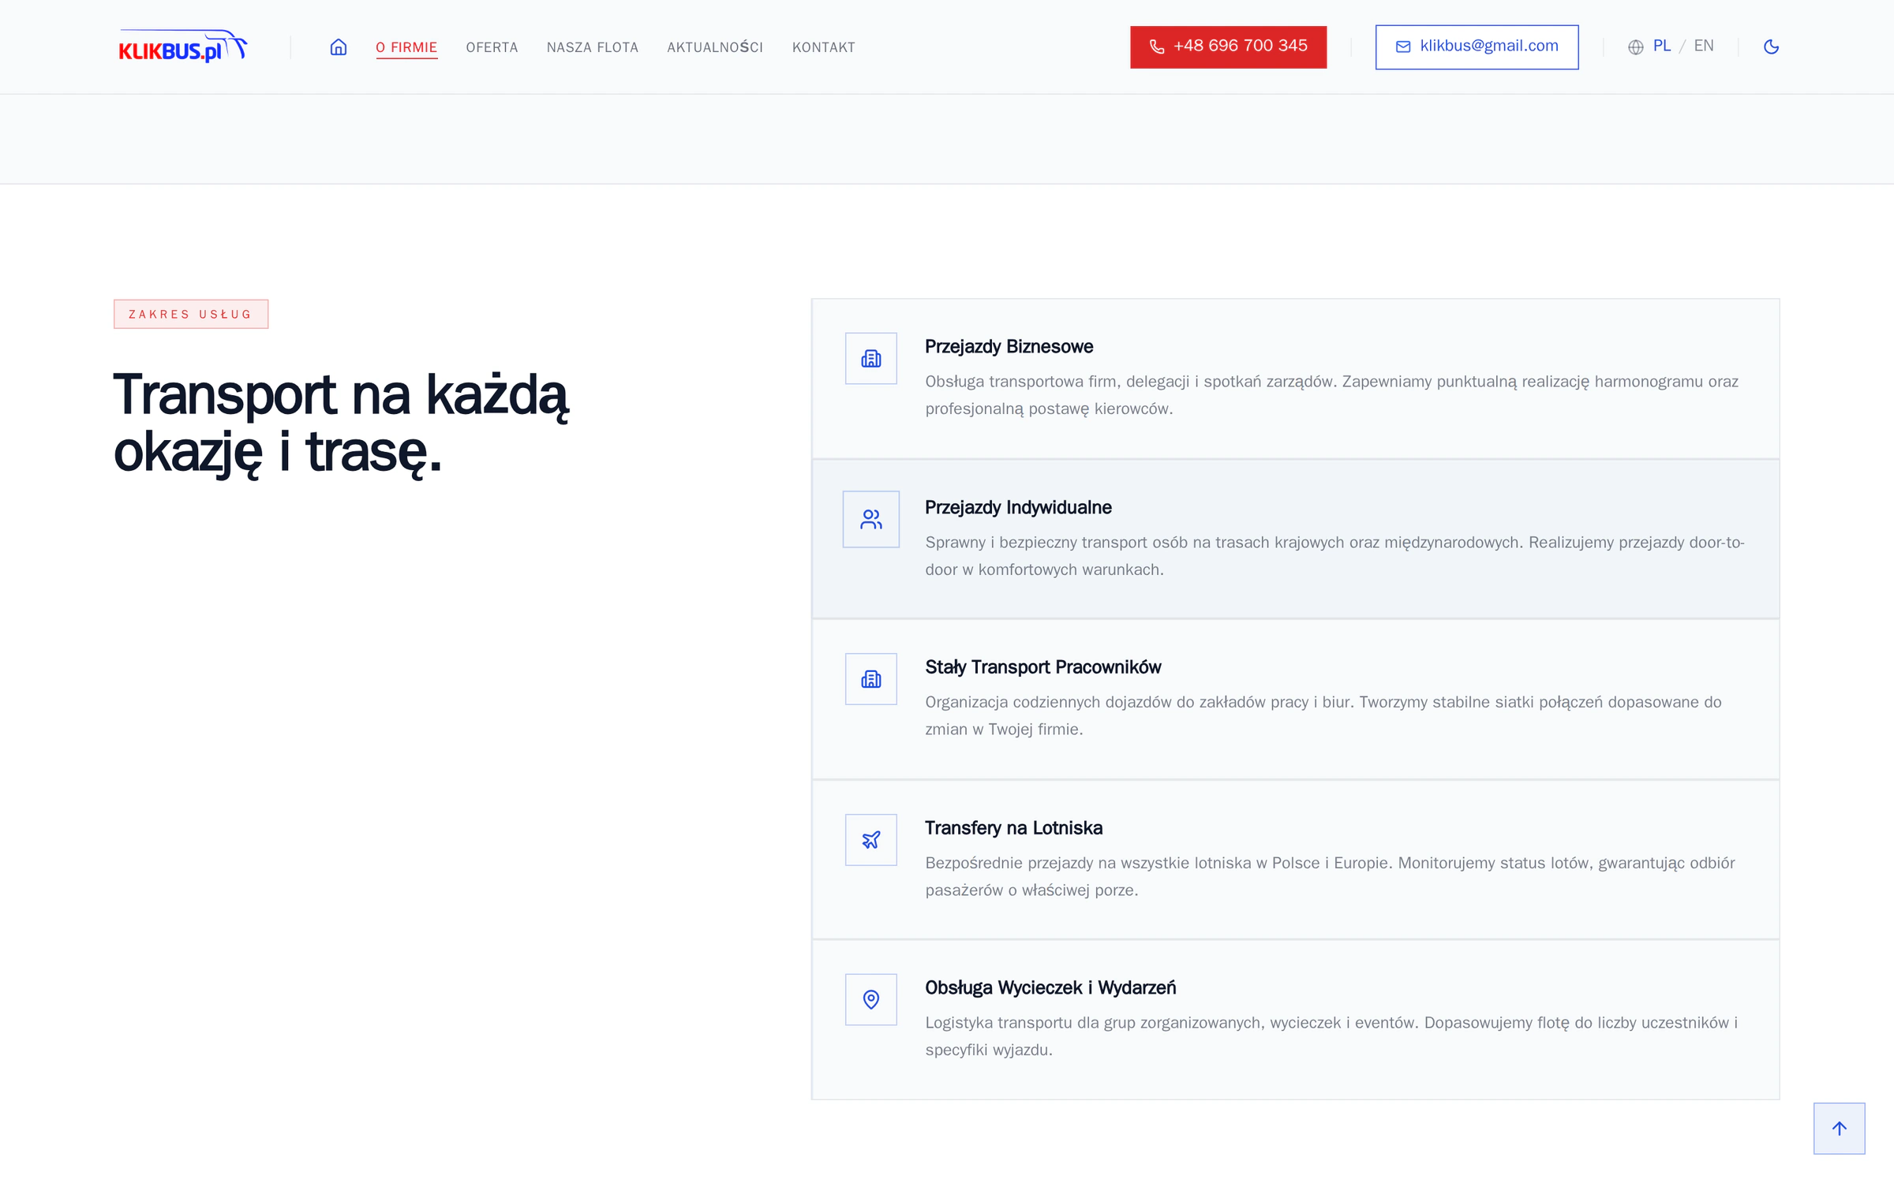Select the PL language option

click(1662, 46)
